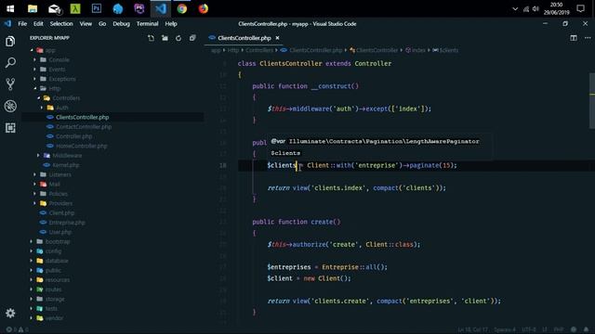Open the Manage gear menu

(x=10, y=313)
